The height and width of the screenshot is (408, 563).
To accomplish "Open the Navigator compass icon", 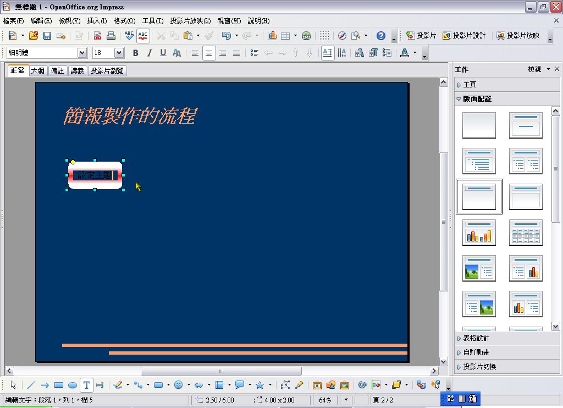I will point(342,36).
